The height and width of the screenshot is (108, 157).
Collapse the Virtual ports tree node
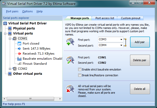5,33
